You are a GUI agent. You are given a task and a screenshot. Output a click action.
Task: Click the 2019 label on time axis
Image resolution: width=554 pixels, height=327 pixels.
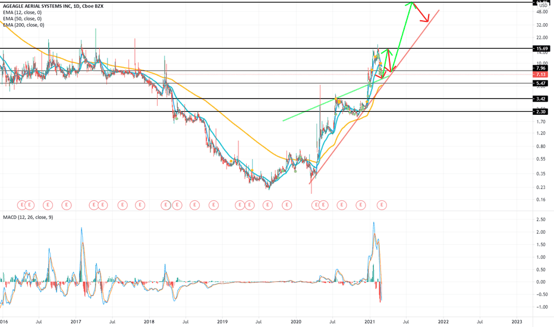[222, 322]
